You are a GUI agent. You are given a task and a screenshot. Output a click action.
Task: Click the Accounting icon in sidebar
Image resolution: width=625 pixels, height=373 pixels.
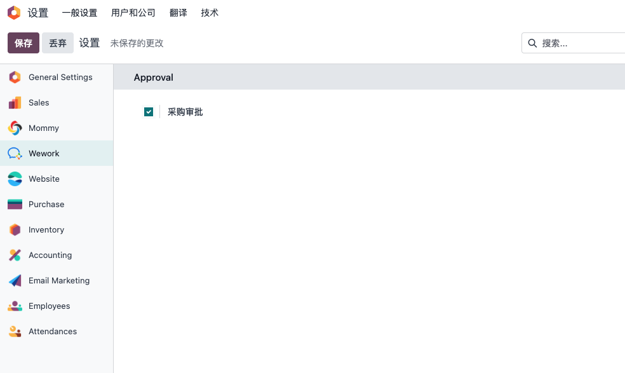coord(15,255)
